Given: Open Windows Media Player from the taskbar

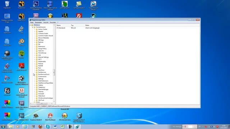Looking at the screenshot, I should click(18, 126).
